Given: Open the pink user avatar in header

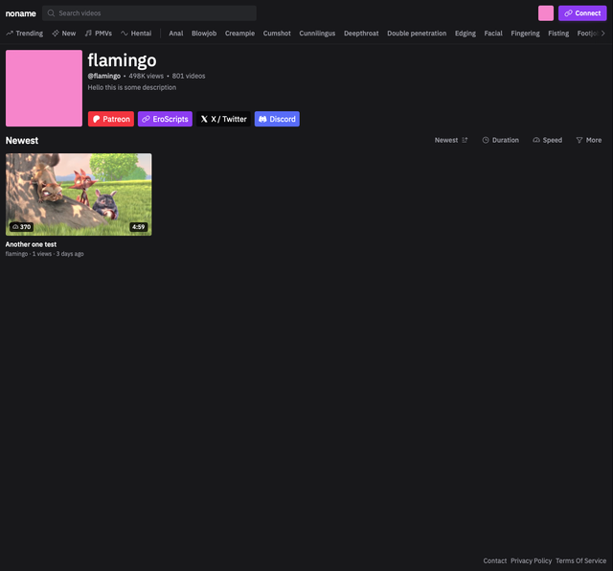Looking at the screenshot, I should pyautogui.click(x=546, y=13).
